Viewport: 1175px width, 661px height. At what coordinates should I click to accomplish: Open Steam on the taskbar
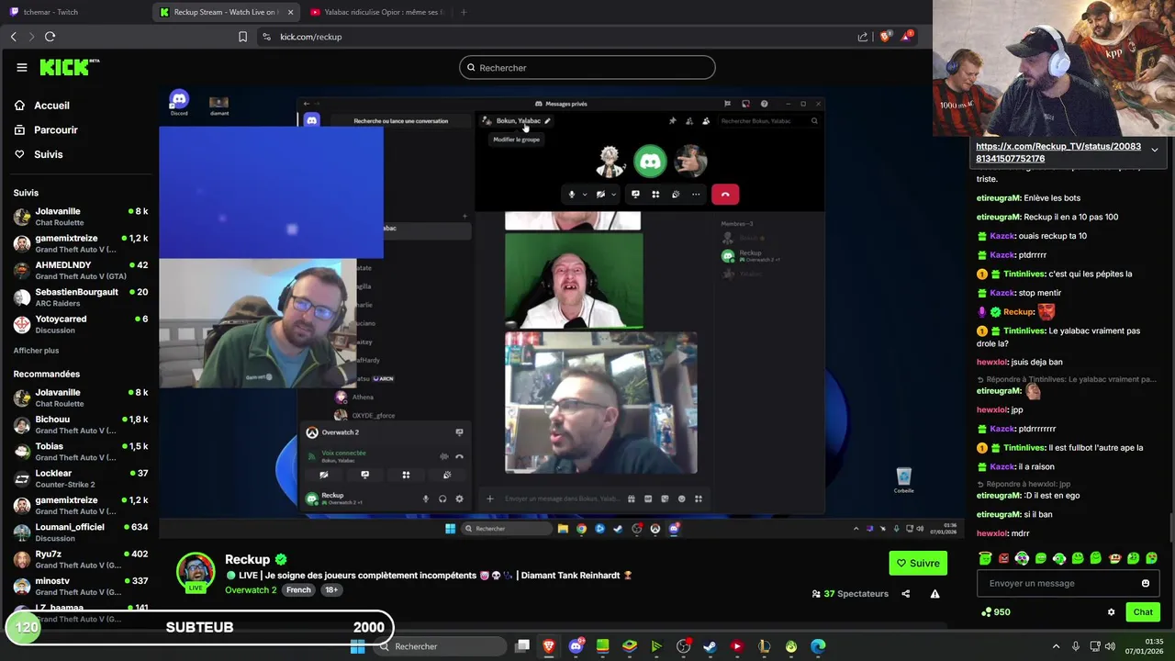point(710,646)
